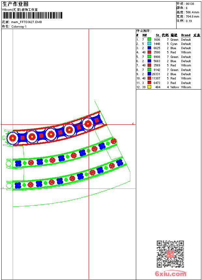Click the QR code at bottom right
Viewport: 202px width, 280px height.
tap(170, 254)
